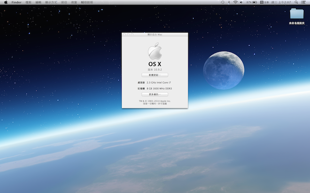Open the Apple menu
Viewport: 310px width, 193px height.
(x=6, y=2)
